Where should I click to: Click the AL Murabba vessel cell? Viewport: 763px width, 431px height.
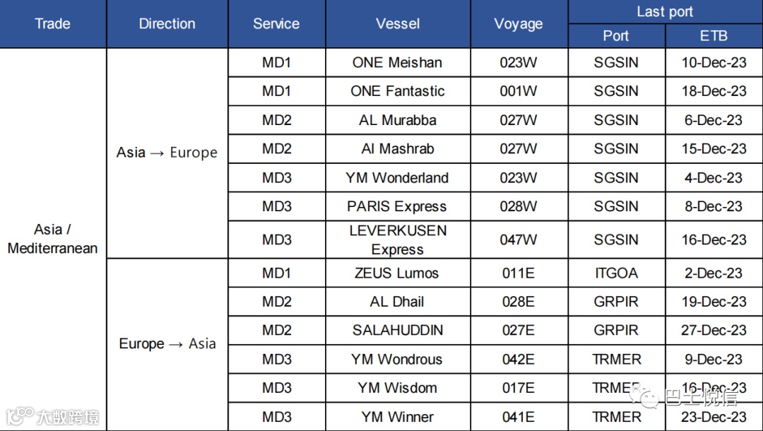tap(397, 120)
